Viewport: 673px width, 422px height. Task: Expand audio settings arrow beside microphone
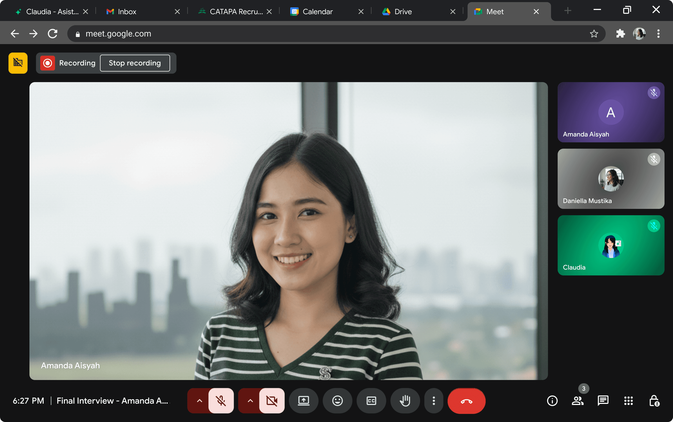coord(199,401)
